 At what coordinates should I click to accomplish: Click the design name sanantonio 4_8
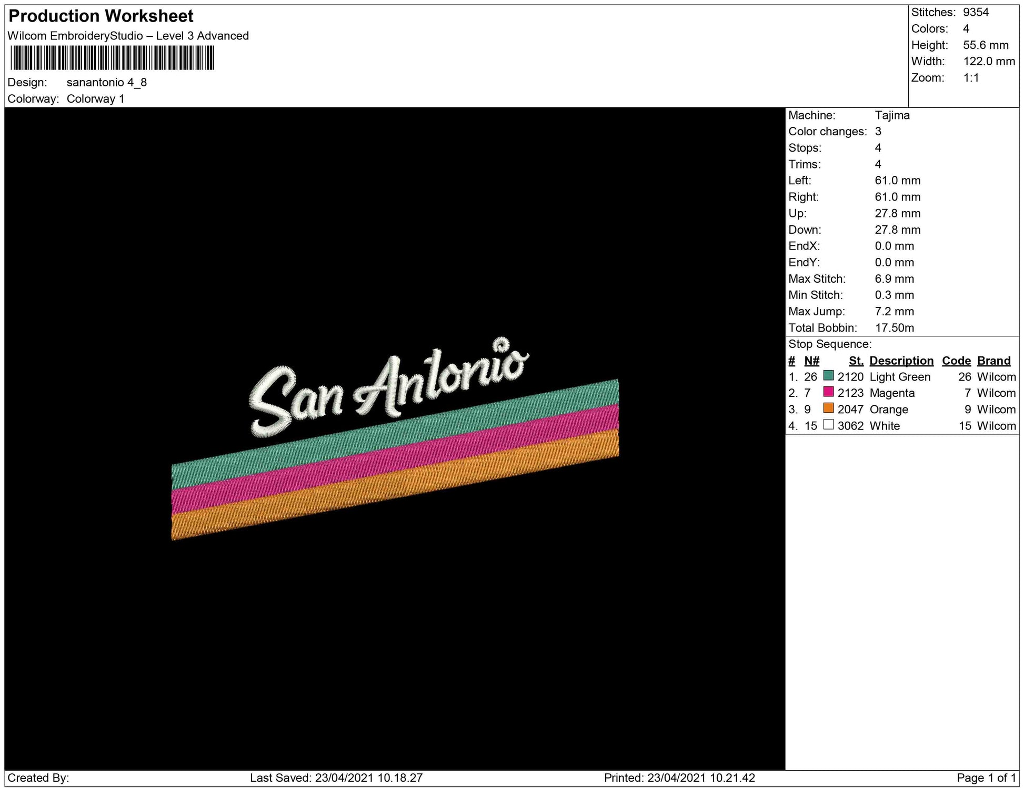[x=107, y=83]
